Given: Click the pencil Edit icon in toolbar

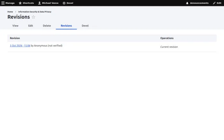Looking at the screenshot, I should click(x=214, y=3).
